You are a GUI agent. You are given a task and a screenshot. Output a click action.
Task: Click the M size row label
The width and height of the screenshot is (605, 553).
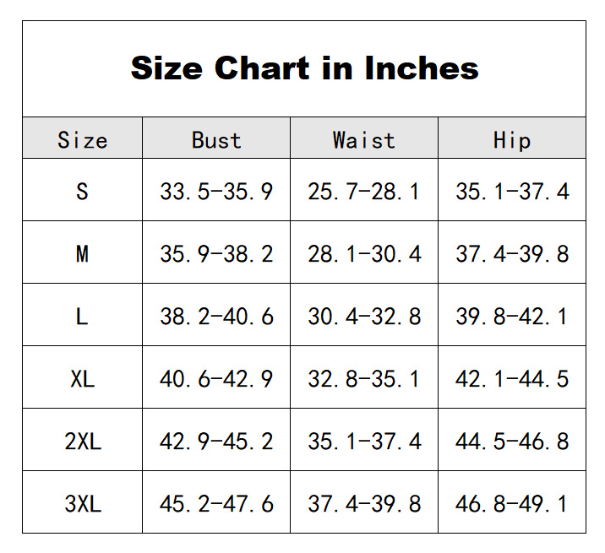click(83, 252)
